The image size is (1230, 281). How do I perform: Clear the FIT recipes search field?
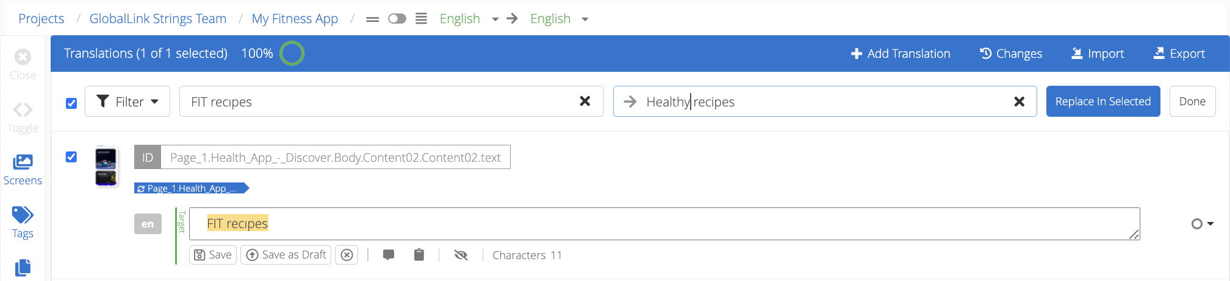584,101
